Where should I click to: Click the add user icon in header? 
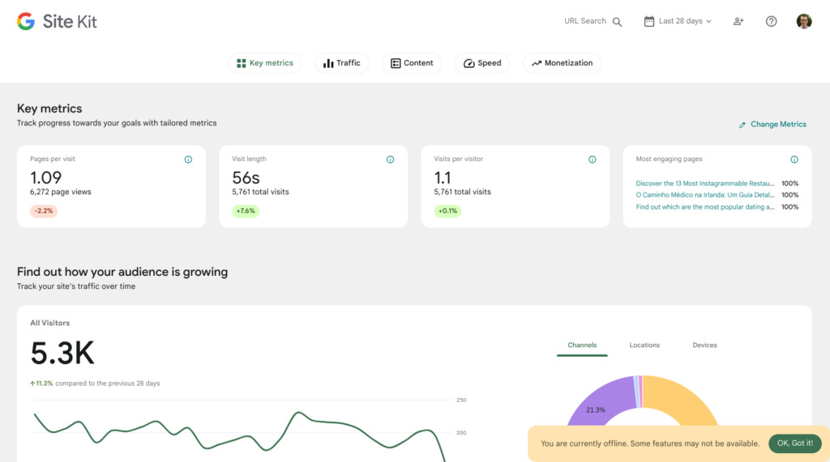[x=738, y=22]
